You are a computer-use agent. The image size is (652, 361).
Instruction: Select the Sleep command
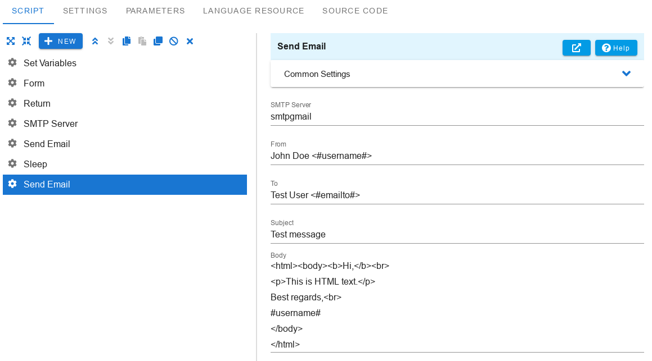click(x=125, y=164)
